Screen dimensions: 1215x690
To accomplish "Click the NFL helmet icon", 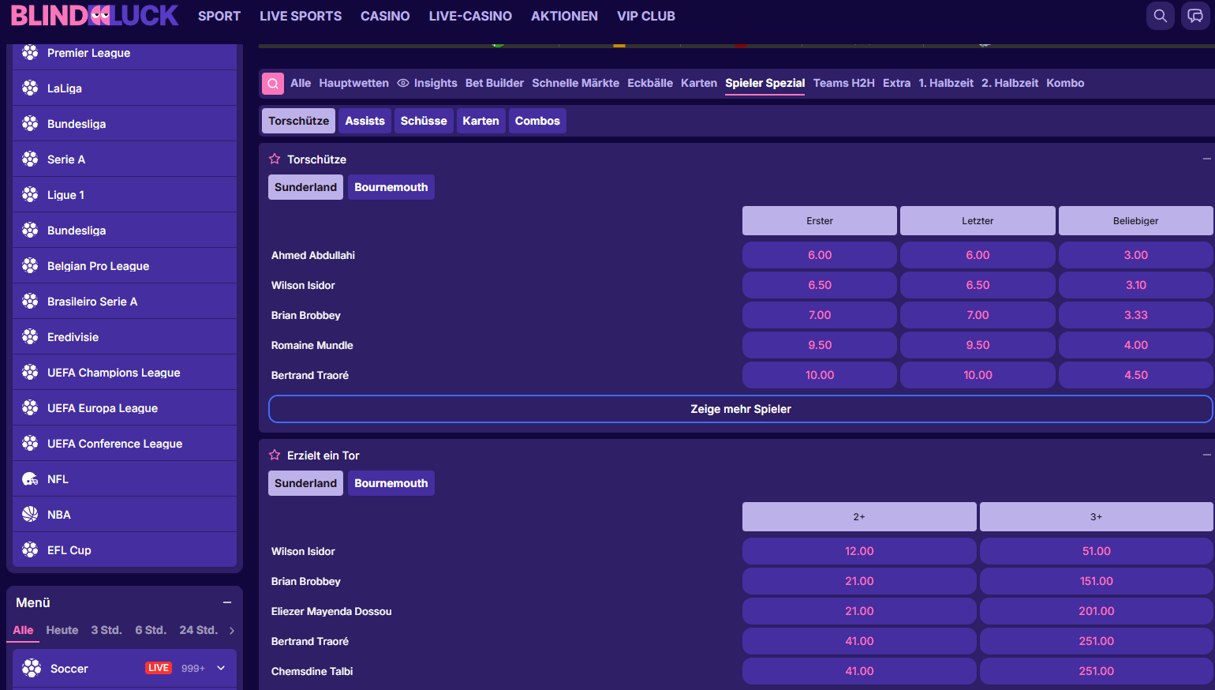I will 30,479.
